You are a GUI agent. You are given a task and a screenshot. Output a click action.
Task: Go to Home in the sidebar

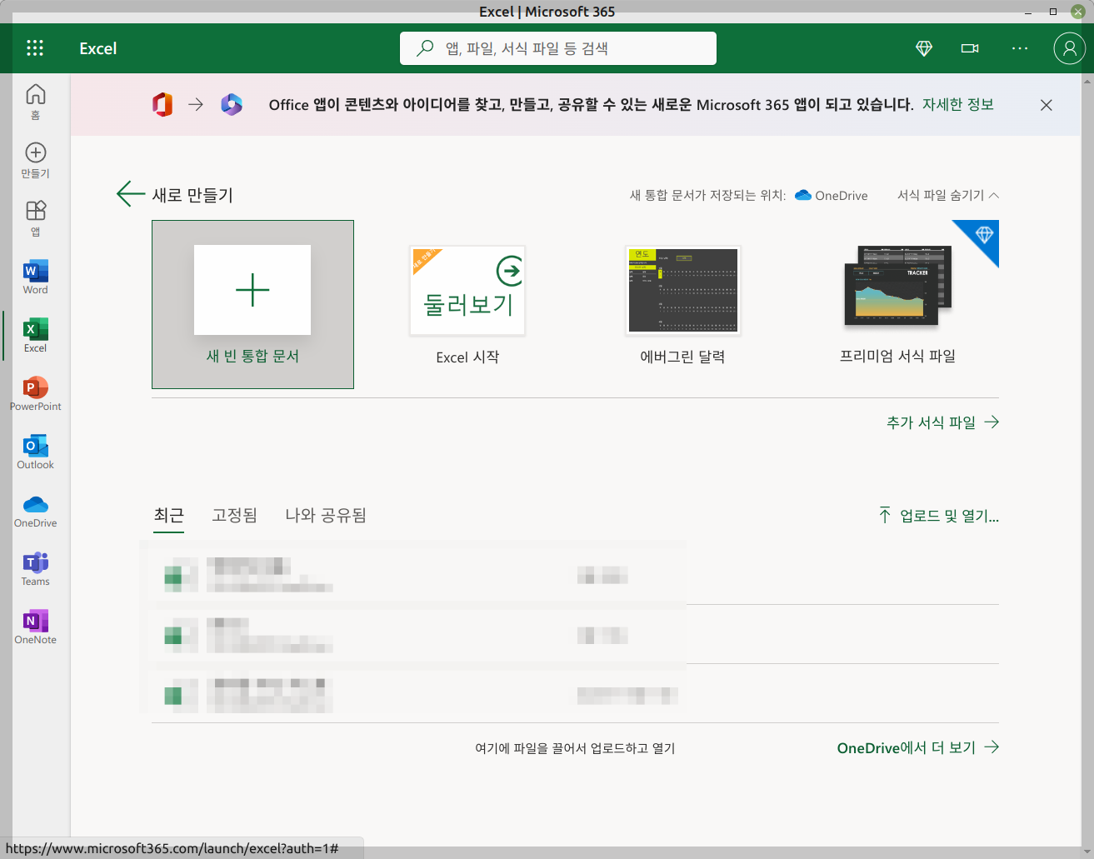[36, 102]
